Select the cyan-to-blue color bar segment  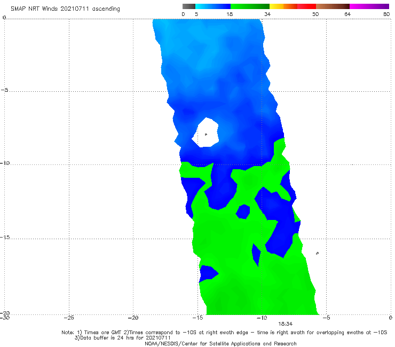click(213, 6)
